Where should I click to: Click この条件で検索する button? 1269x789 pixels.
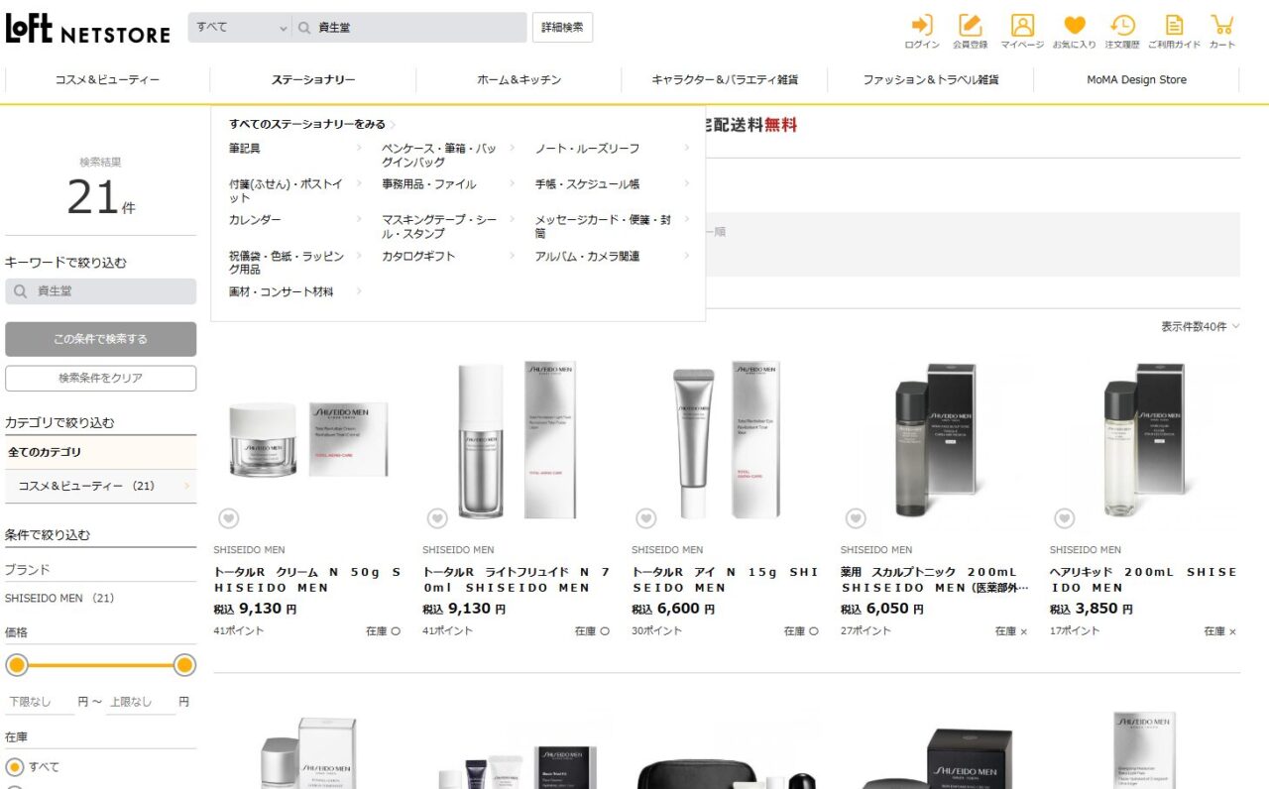pyautogui.click(x=100, y=339)
